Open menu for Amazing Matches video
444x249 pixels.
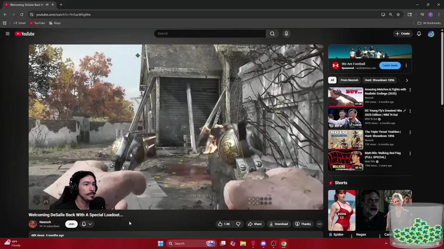click(410, 90)
